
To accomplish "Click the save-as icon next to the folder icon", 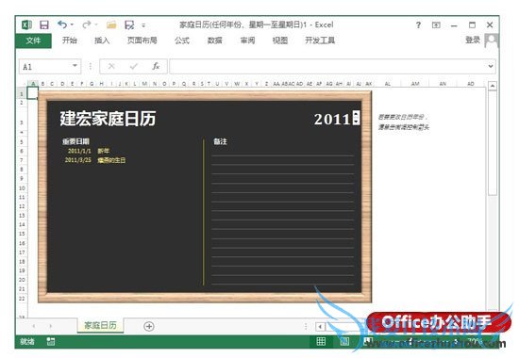I will click(129, 25).
